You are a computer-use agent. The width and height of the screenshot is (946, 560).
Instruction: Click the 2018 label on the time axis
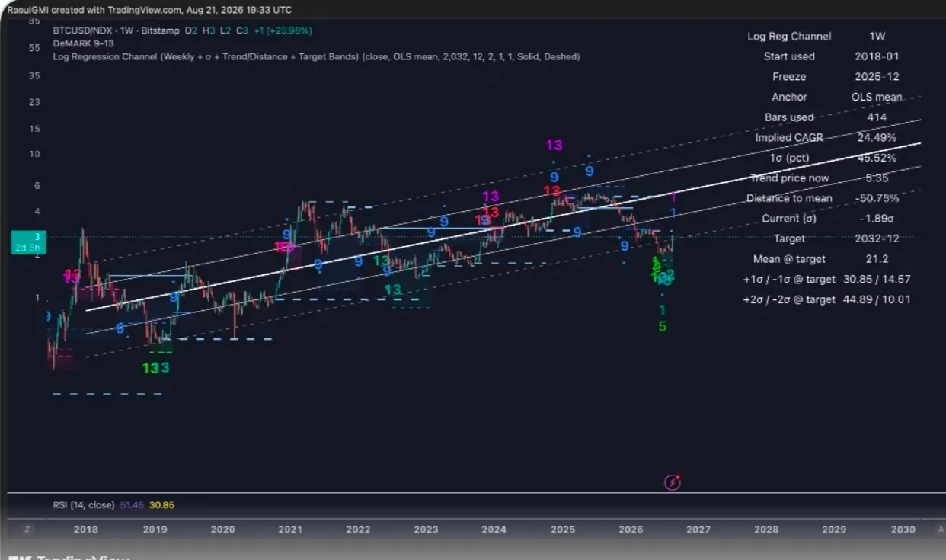coord(85,530)
